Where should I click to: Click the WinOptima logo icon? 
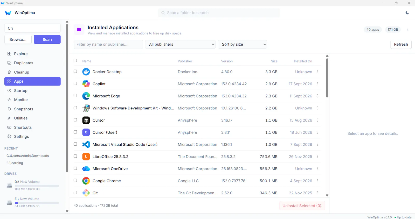[x=8, y=13]
